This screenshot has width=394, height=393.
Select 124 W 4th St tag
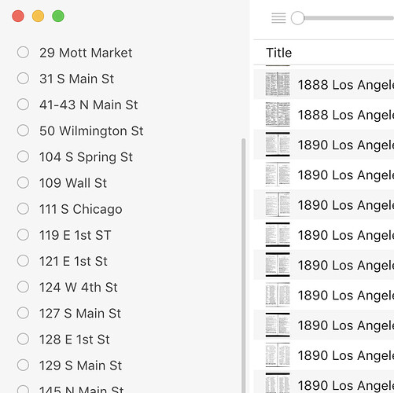point(79,287)
